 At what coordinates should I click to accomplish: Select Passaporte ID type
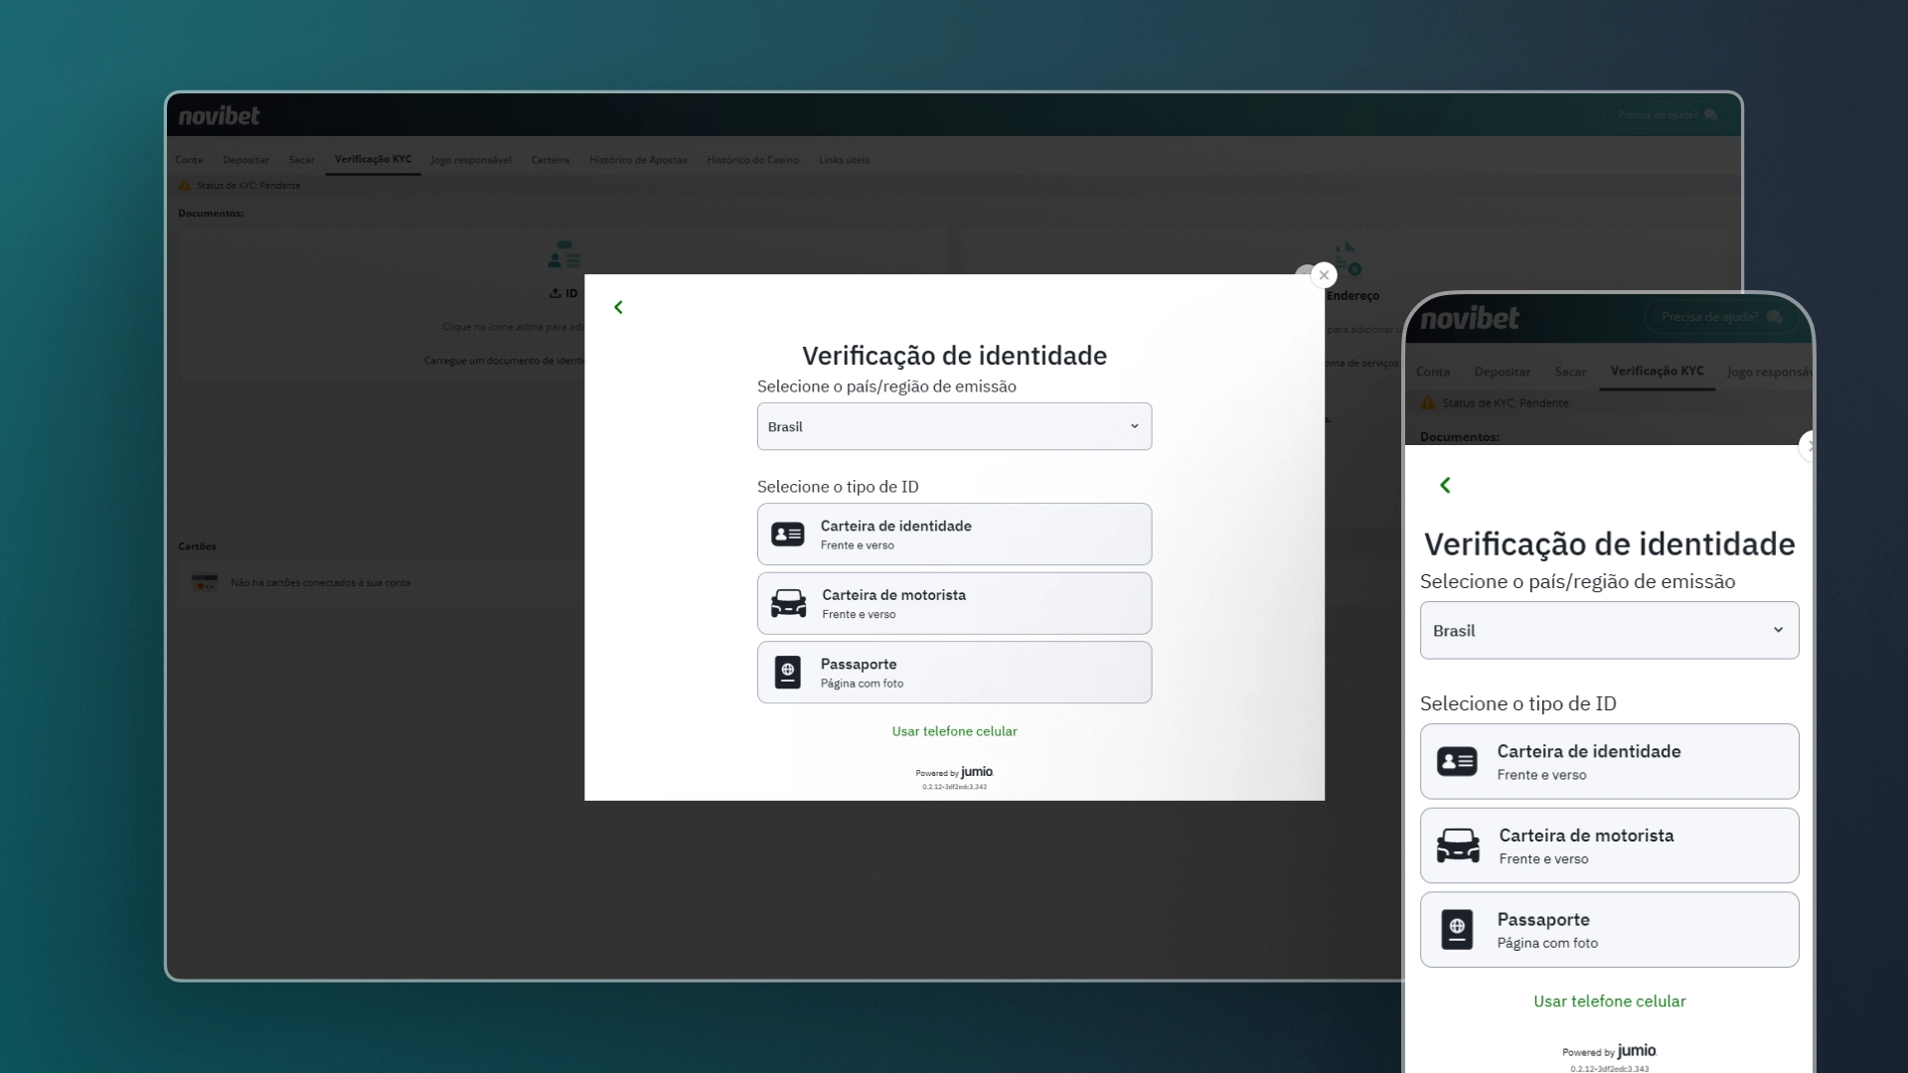953,671
